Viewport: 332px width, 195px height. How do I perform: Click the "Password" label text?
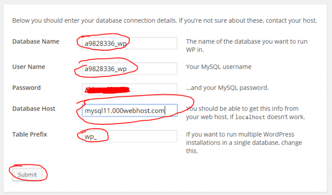[27, 87]
